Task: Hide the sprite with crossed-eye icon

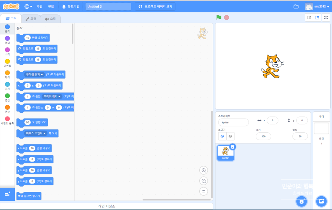Action: pyautogui.click(x=230, y=136)
